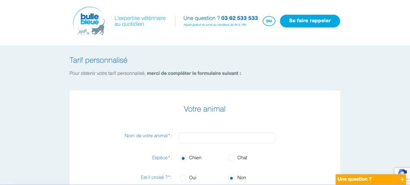
Task: Focus the "Nom de votre animal" text field
Action: [227, 138]
